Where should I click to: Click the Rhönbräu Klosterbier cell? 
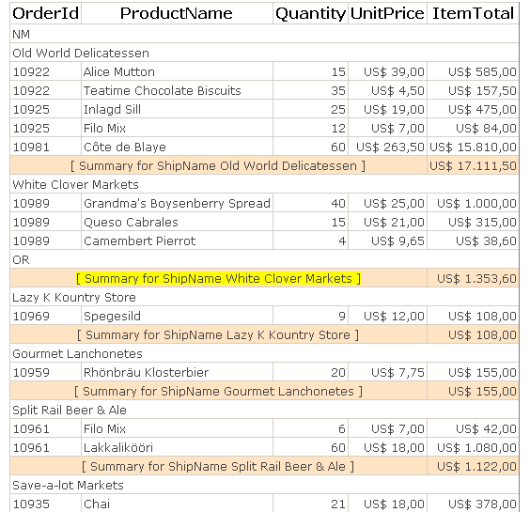[x=177, y=372]
